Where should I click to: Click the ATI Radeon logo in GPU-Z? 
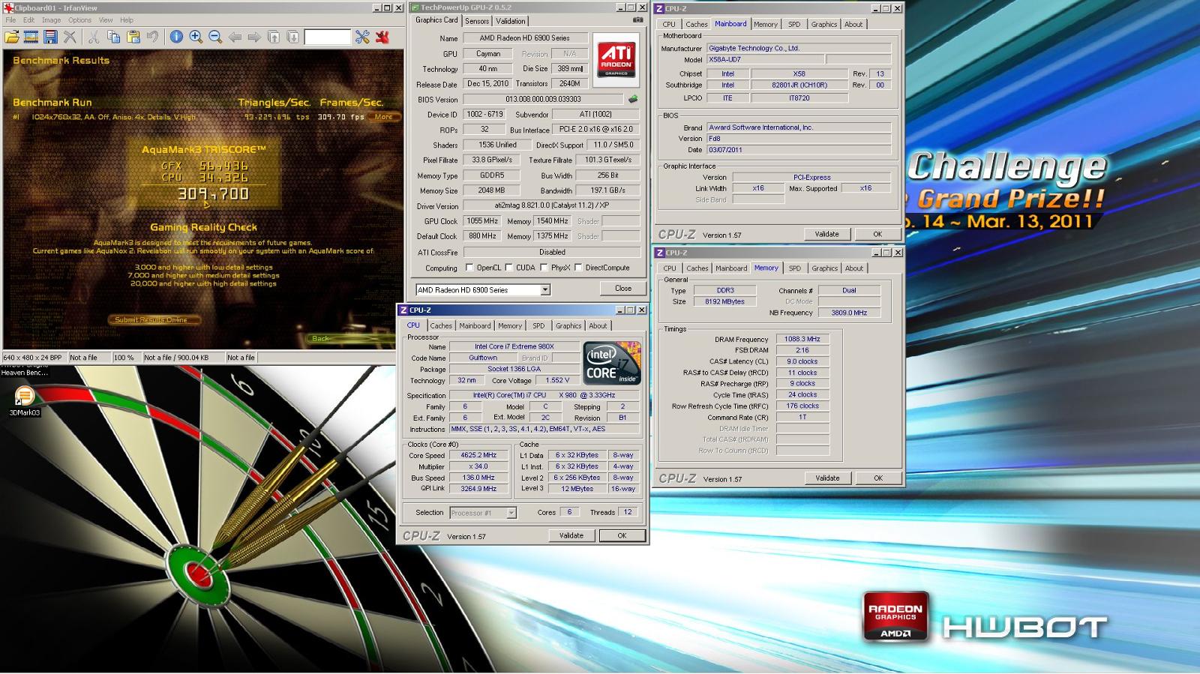[616, 59]
